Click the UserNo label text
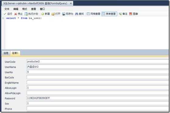170x113 pixels. click(9, 72)
